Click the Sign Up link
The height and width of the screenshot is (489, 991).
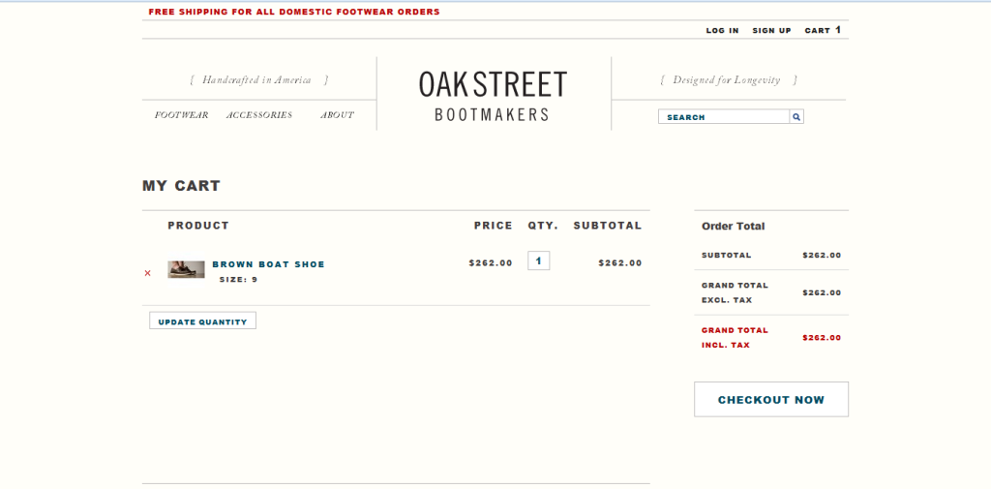(771, 30)
